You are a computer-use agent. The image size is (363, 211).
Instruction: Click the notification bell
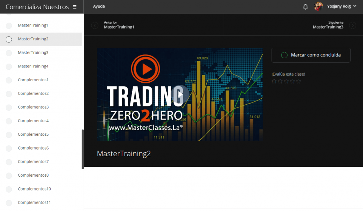pos(305,6)
